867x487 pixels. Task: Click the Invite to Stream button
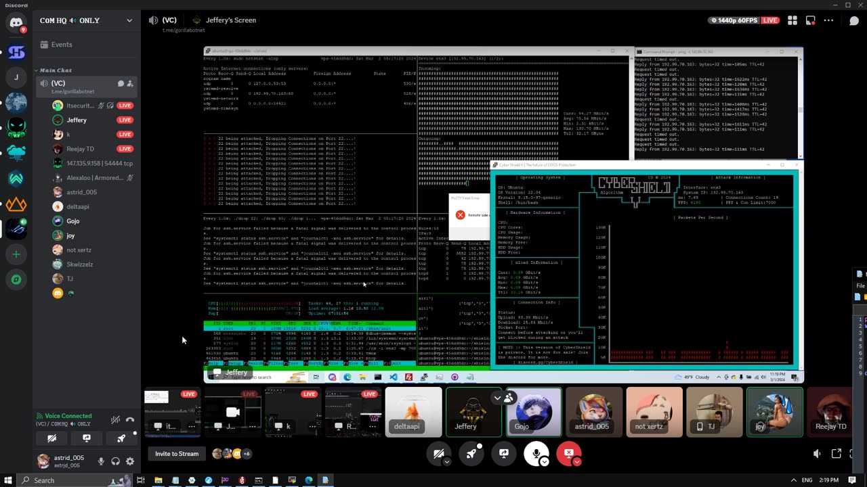(177, 454)
